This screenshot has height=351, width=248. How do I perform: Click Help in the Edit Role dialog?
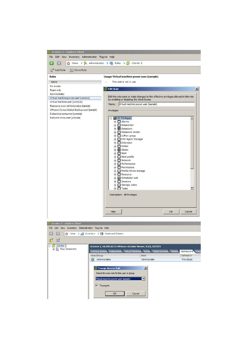(x=113, y=212)
